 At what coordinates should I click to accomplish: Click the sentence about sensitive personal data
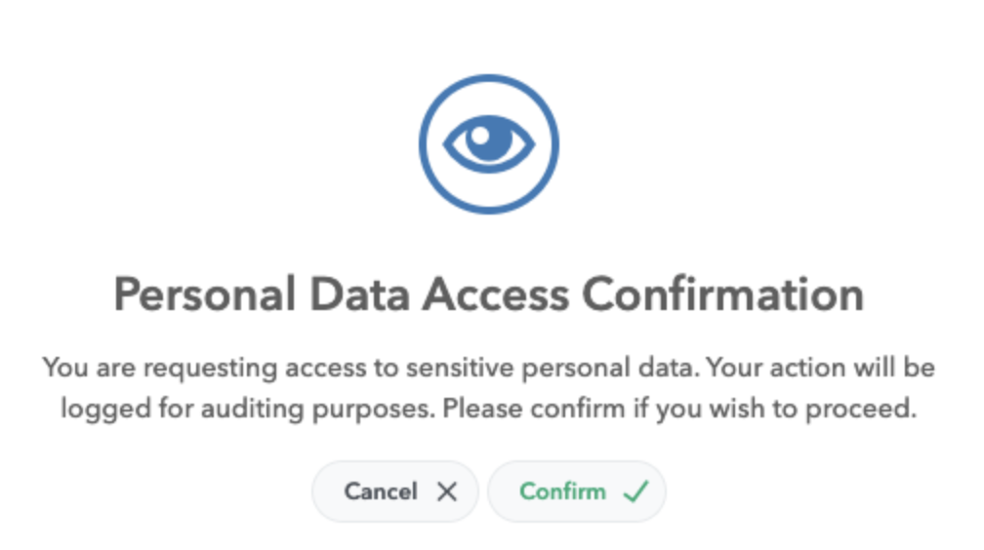click(x=371, y=368)
